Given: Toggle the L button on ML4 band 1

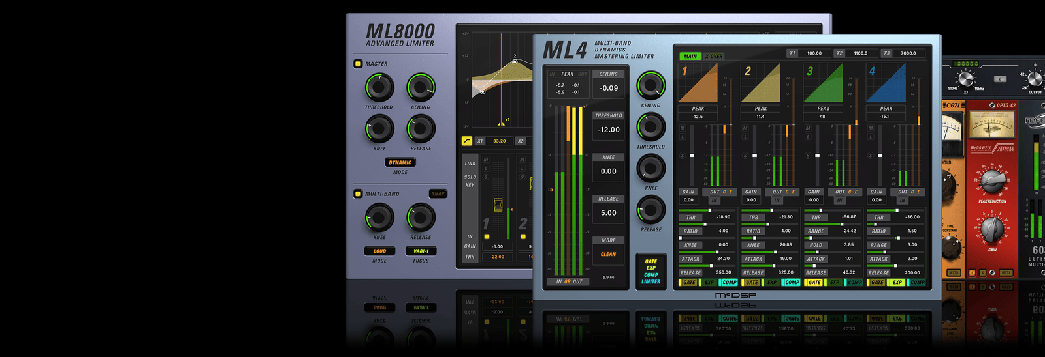Looking at the screenshot, I should [683, 136].
